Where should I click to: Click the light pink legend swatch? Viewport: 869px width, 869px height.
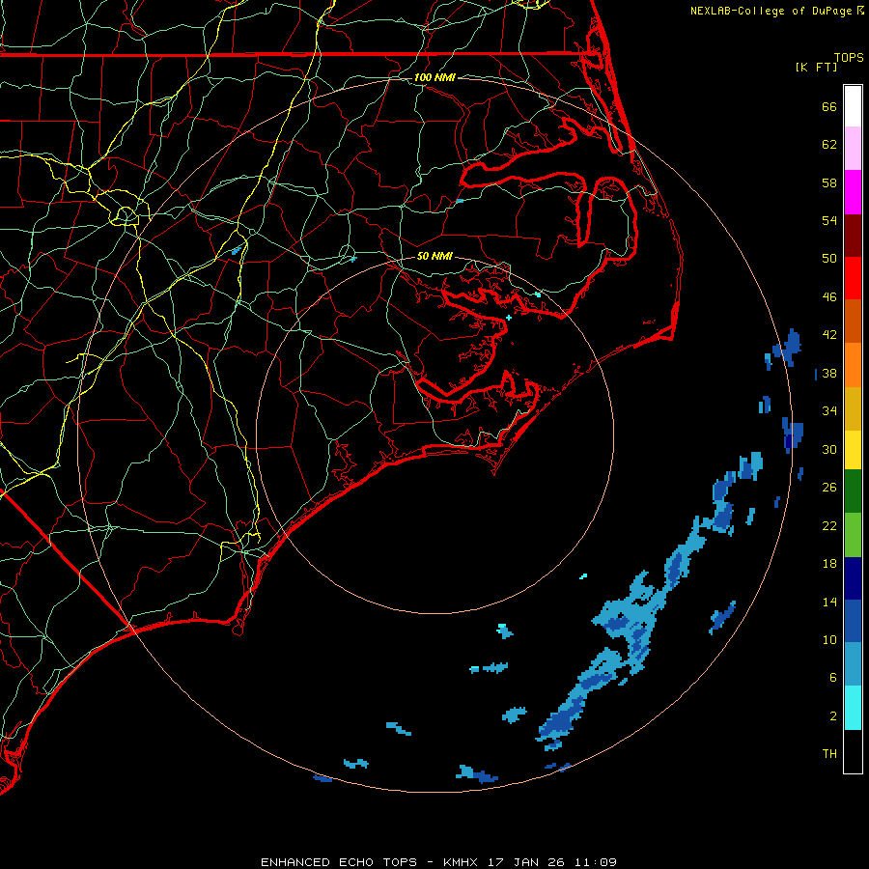pos(853,149)
